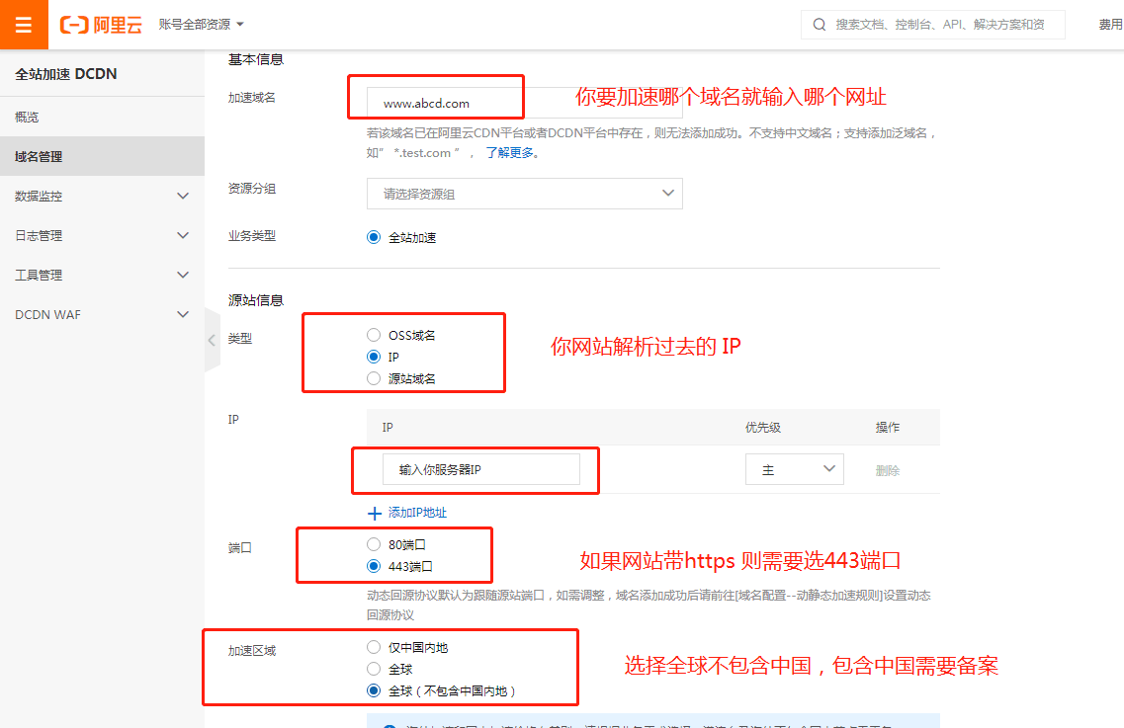The width and height of the screenshot is (1124, 728).
Task: Click the Alibaba Cloud logo
Action: pyautogui.click(x=101, y=25)
